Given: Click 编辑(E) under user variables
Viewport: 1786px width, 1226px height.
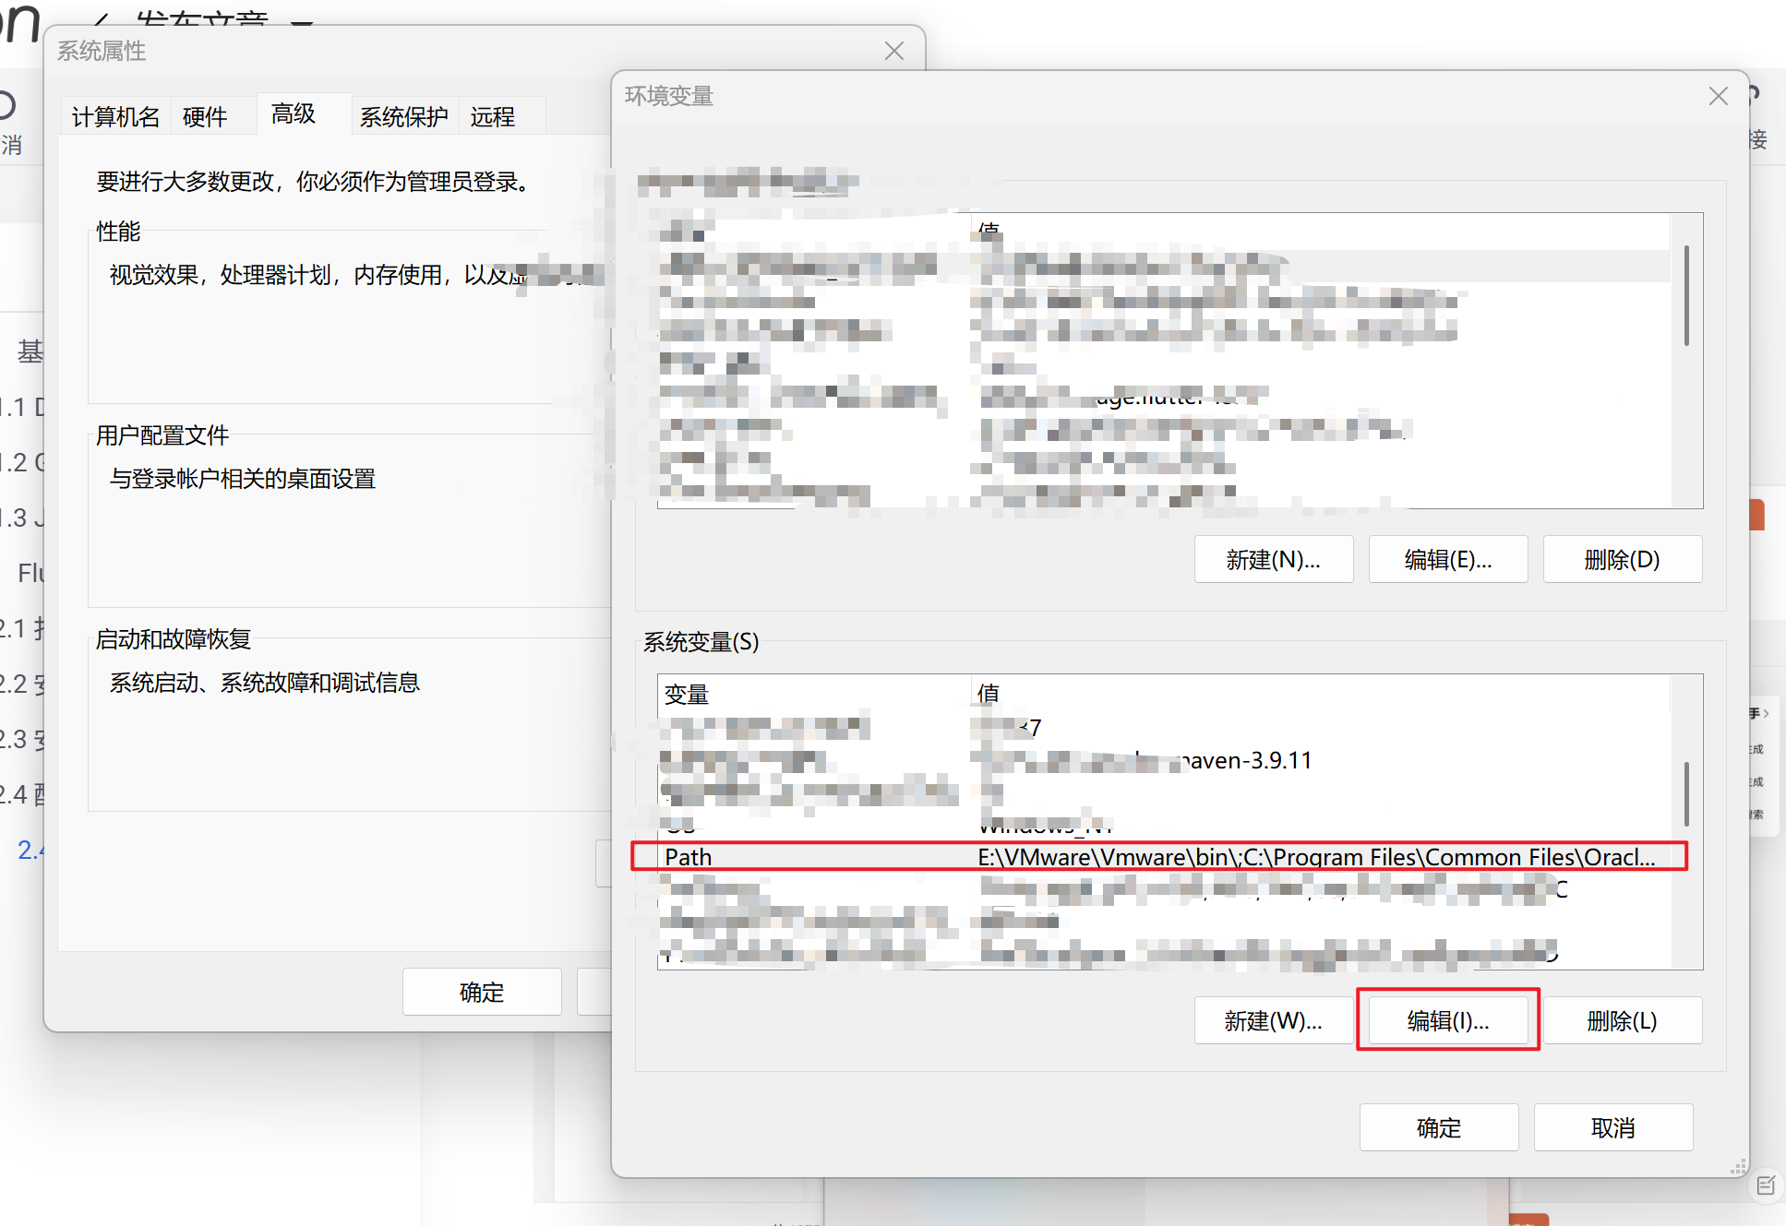Looking at the screenshot, I should [x=1447, y=559].
